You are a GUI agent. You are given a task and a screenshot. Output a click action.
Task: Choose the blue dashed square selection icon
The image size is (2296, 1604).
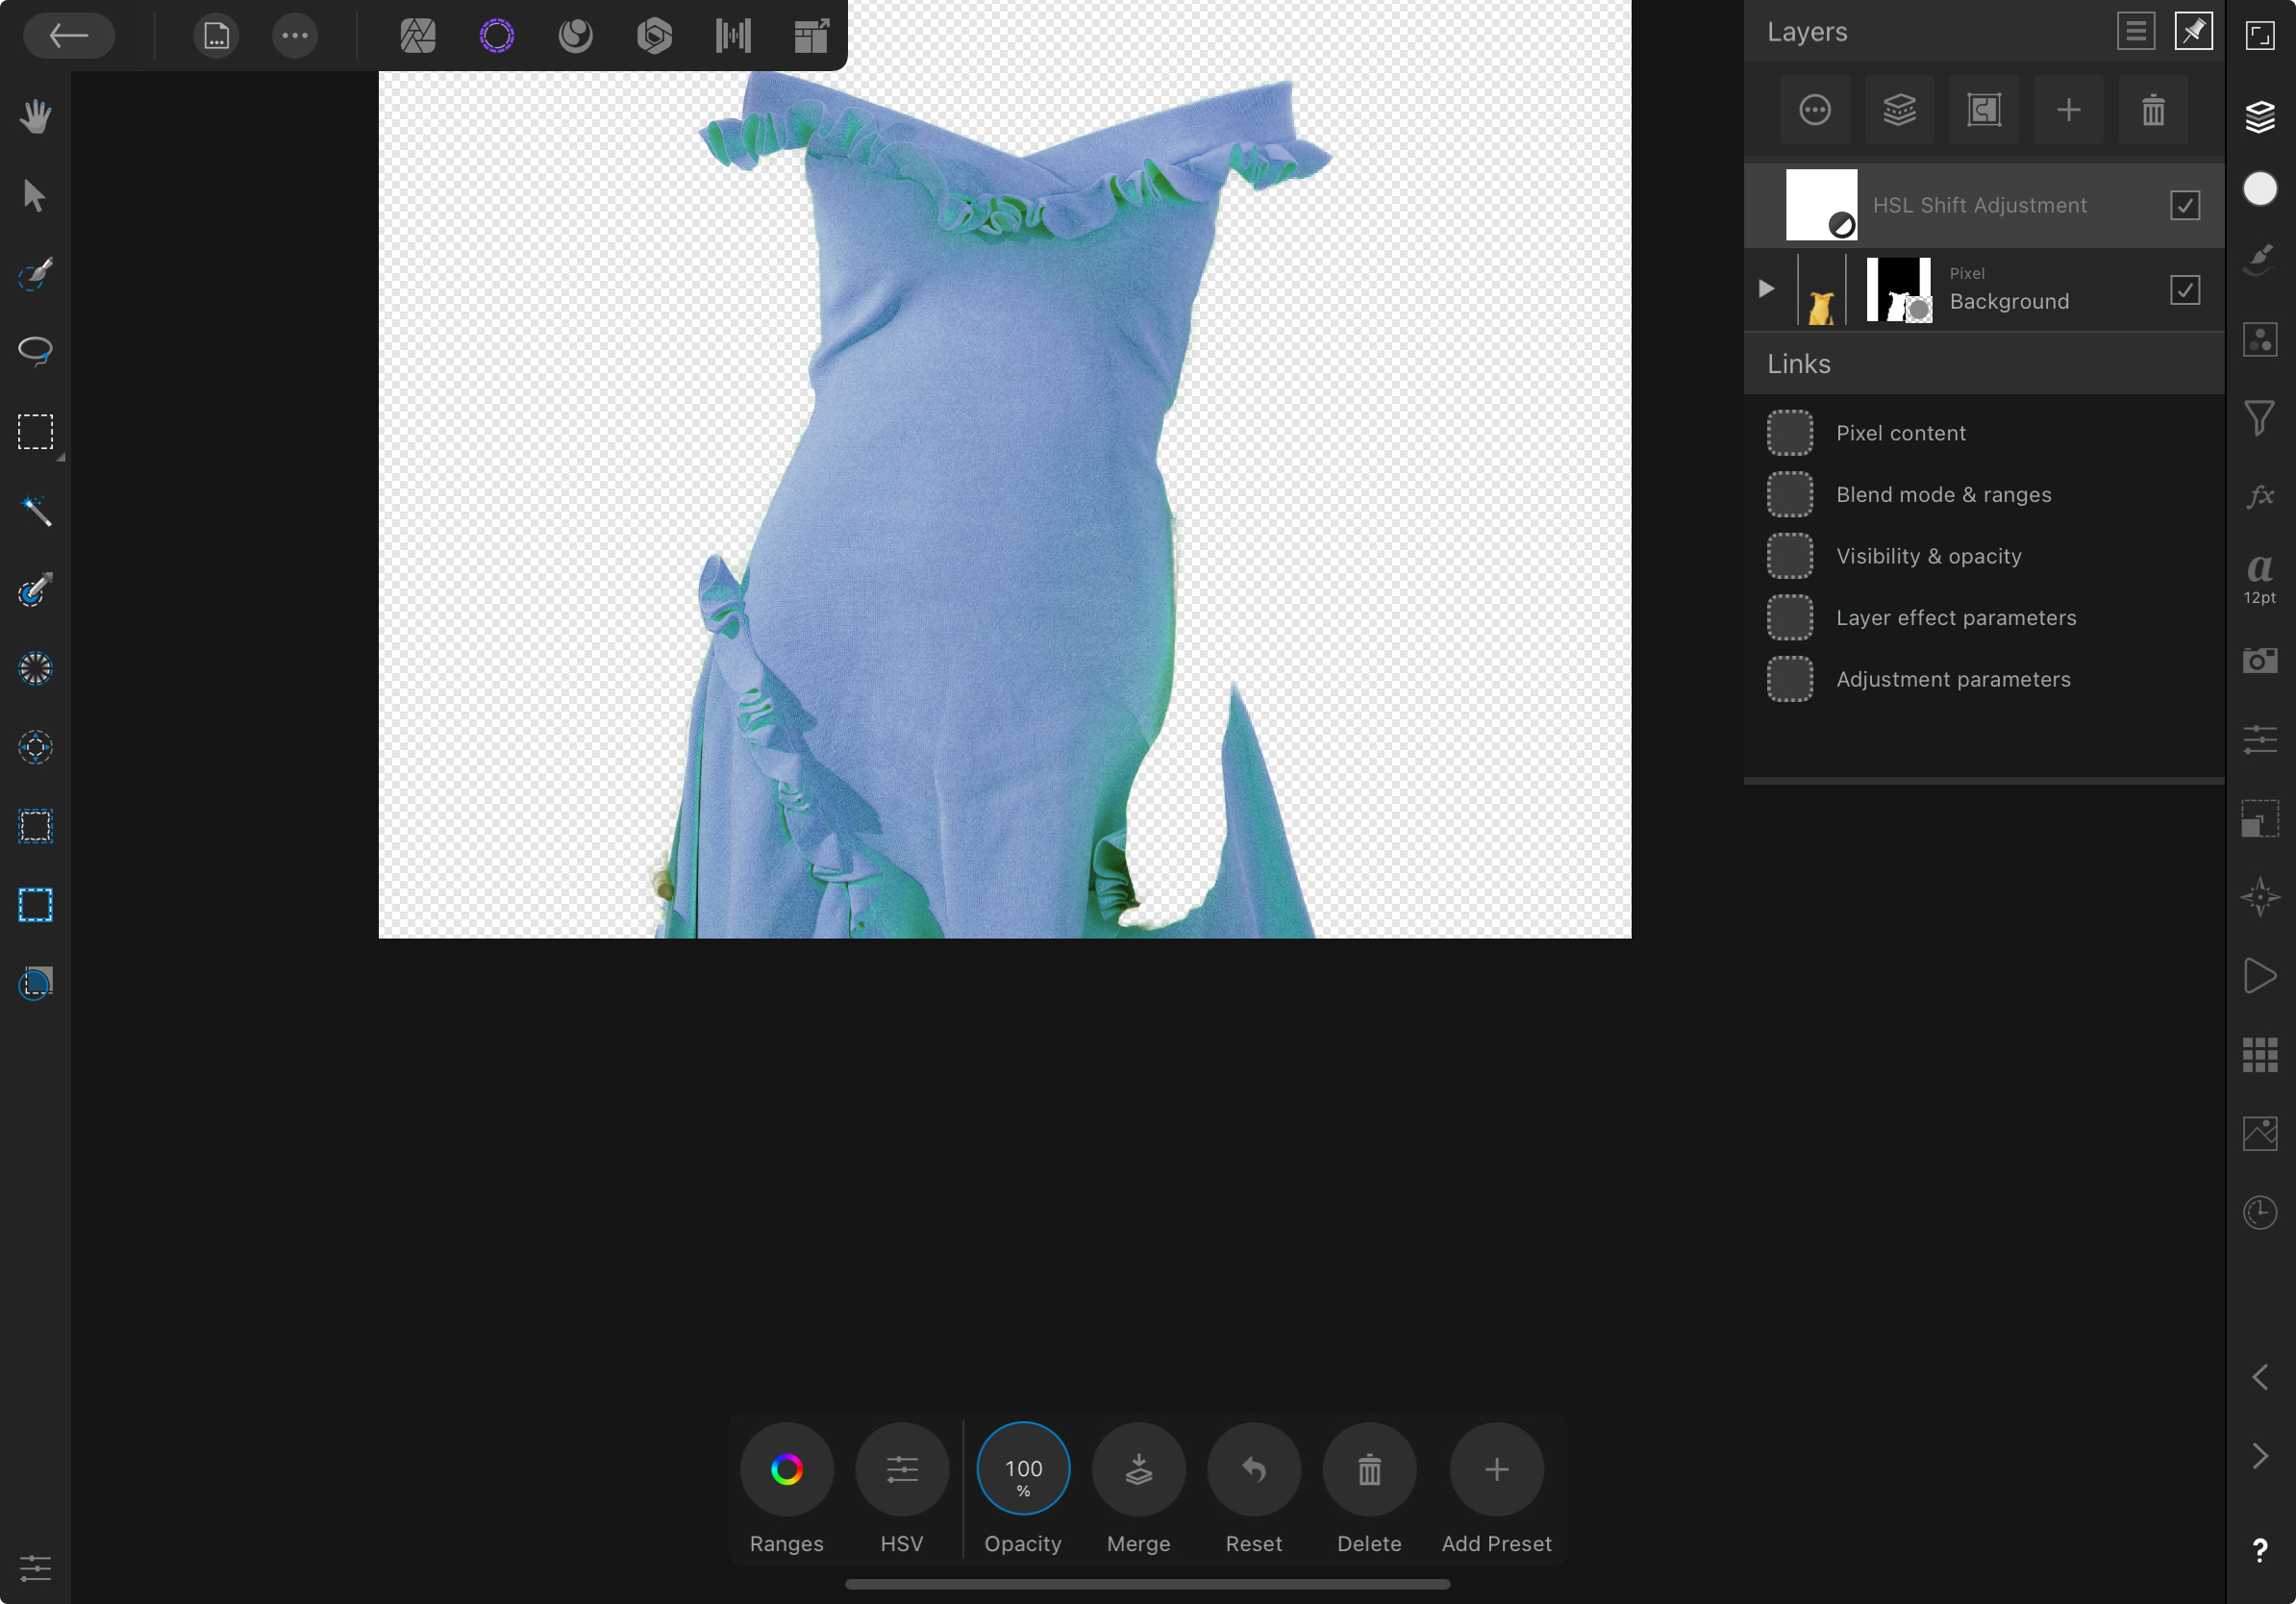tap(35, 905)
